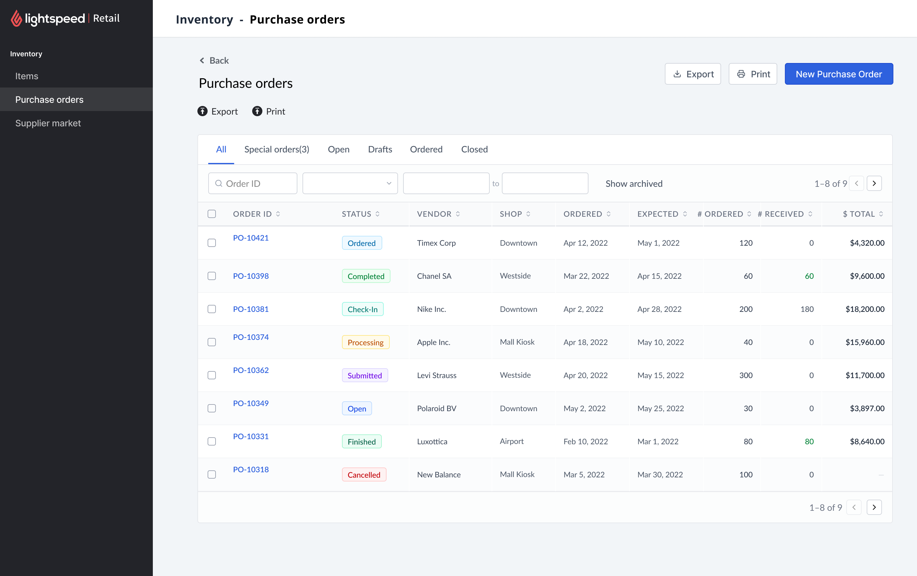Click the start date range field
The height and width of the screenshot is (576, 917).
[446, 184]
